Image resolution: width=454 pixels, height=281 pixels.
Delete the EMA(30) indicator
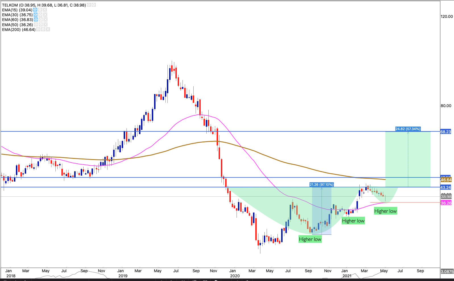pyautogui.click(x=45, y=15)
